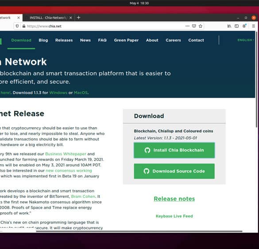Click GitHub icon on Download Source Code
259x249 pixels.
[147, 171]
